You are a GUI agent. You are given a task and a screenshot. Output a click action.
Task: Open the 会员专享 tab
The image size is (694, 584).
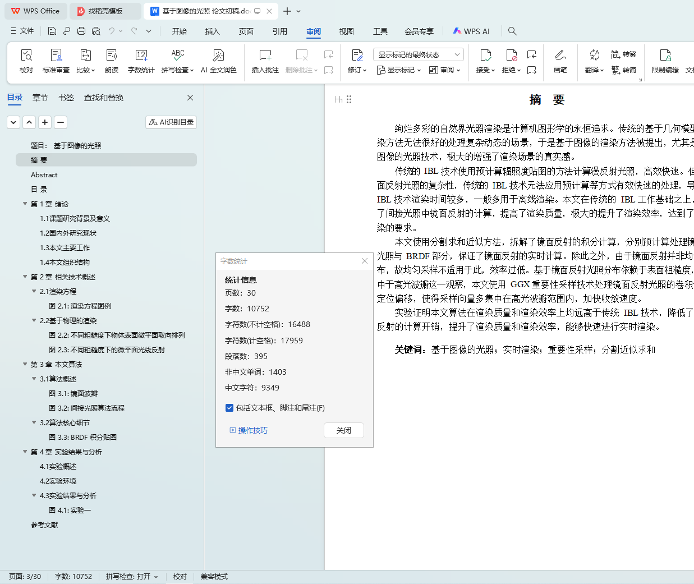click(x=419, y=31)
